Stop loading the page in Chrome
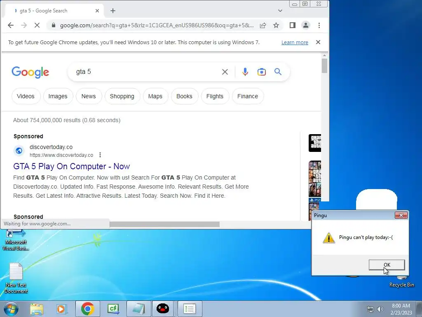The width and height of the screenshot is (422, 317). coord(37,25)
